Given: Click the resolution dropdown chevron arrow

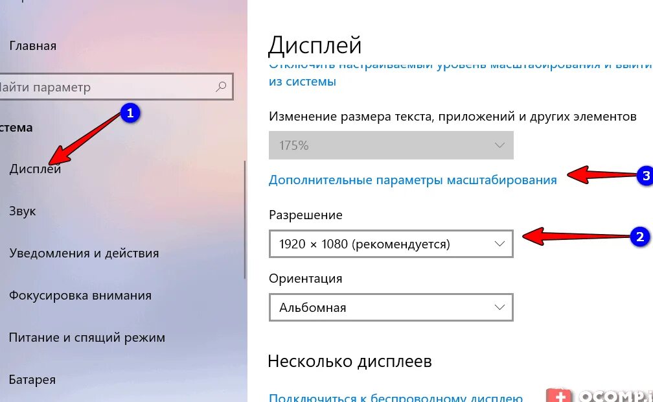Looking at the screenshot, I should (499, 244).
